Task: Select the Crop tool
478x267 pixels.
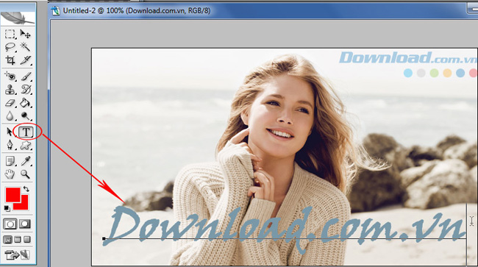Action: 10,60
